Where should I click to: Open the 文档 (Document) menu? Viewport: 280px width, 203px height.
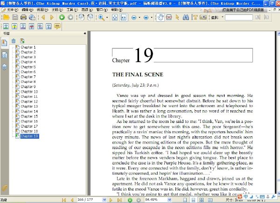tap(57, 10)
